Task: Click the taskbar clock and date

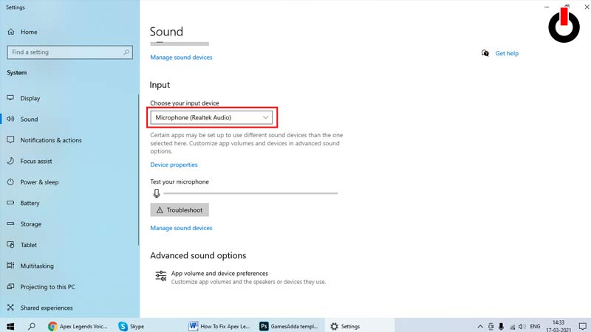Action: pyautogui.click(x=558, y=326)
